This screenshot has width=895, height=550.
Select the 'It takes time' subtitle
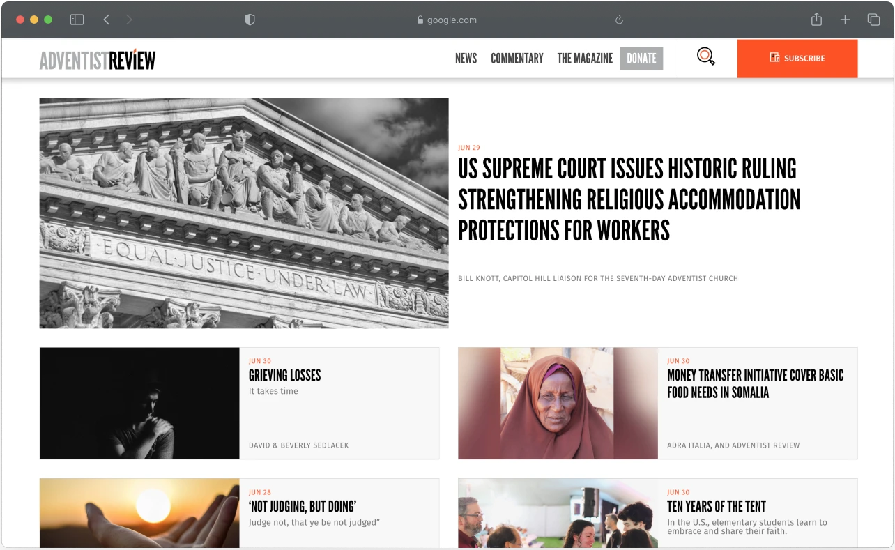(x=273, y=391)
